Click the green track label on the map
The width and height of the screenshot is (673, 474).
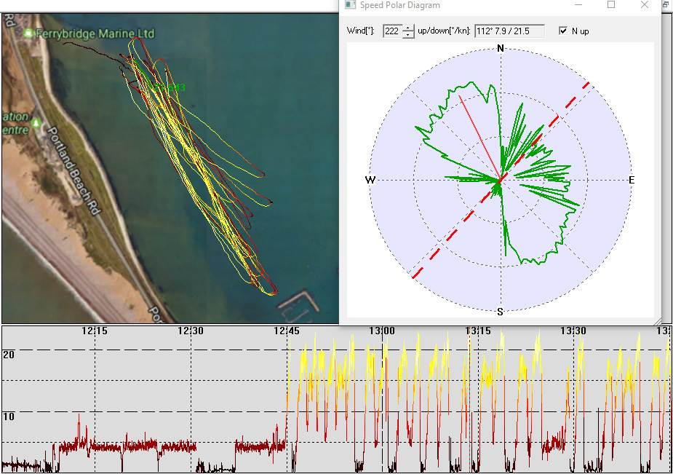(x=168, y=88)
